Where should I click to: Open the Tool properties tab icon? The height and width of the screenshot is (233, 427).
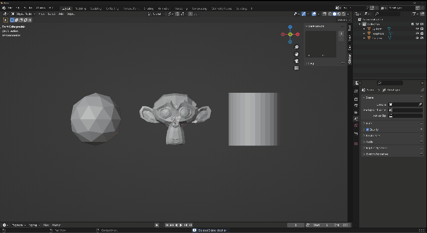[x=356, y=91]
